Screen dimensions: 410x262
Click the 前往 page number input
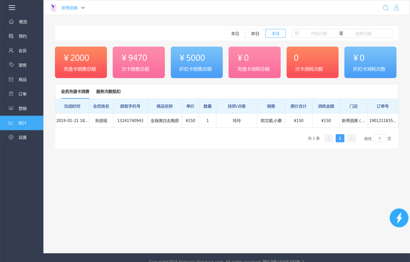(x=380, y=139)
